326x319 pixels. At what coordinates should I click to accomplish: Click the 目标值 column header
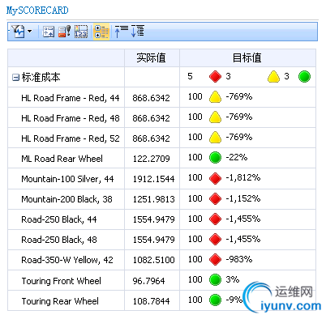247,57
